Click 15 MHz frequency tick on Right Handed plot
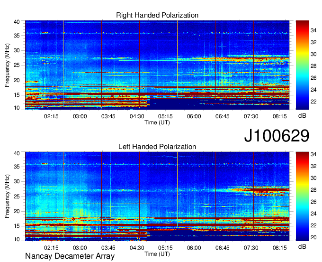The width and height of the screenshot is (322, 262). point(17,95)
